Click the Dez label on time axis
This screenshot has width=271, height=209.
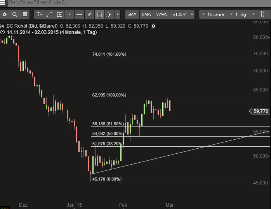point(23,205)
